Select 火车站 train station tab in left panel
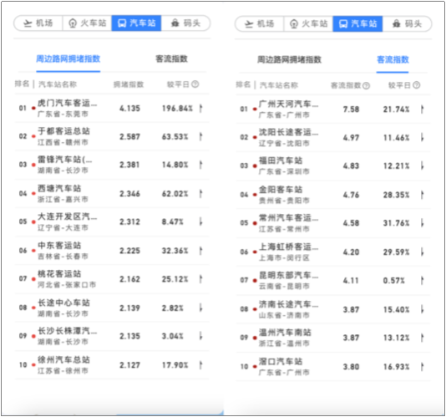The image size is (446, 417). [x=87, y=23]
